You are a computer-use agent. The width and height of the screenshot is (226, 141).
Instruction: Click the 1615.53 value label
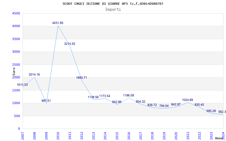tap(22, 85)
